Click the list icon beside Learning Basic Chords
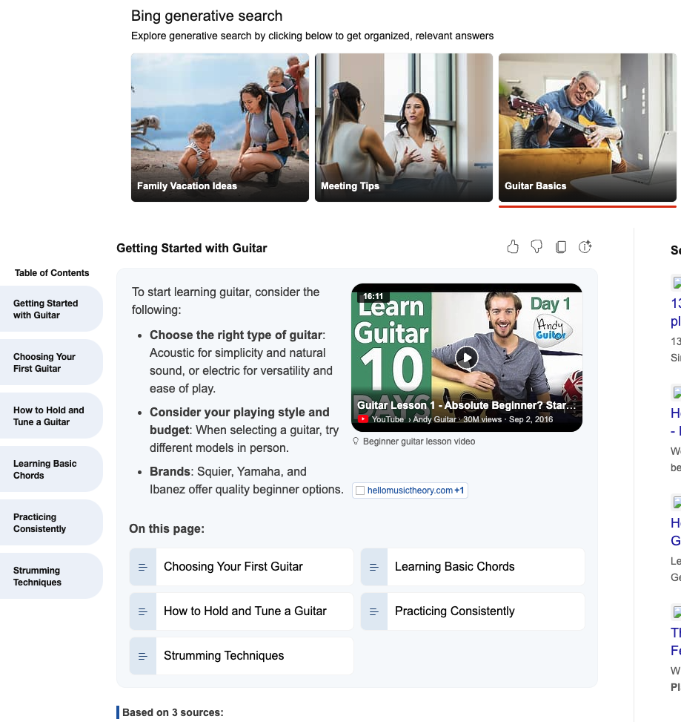The height and width of the screenshot is (722, 681). click(x=374, y=567)
